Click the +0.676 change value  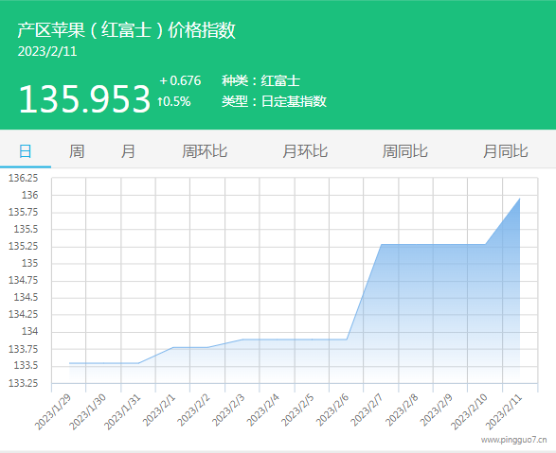[180, 80]
